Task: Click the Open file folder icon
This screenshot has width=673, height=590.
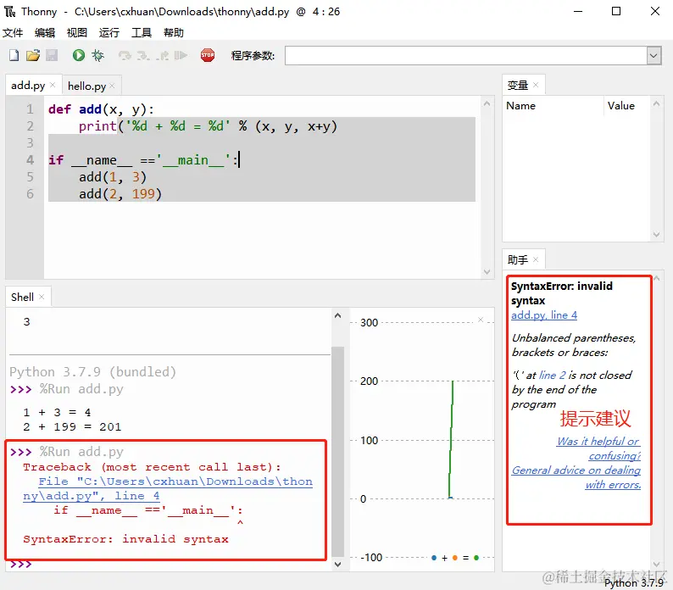Action: pyautogui.click(x=32, y=55)
